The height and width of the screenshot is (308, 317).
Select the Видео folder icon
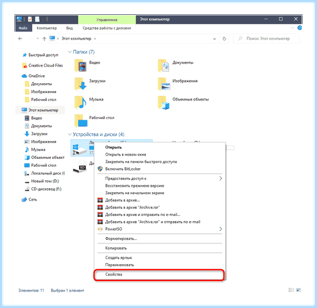pos(81,66)
